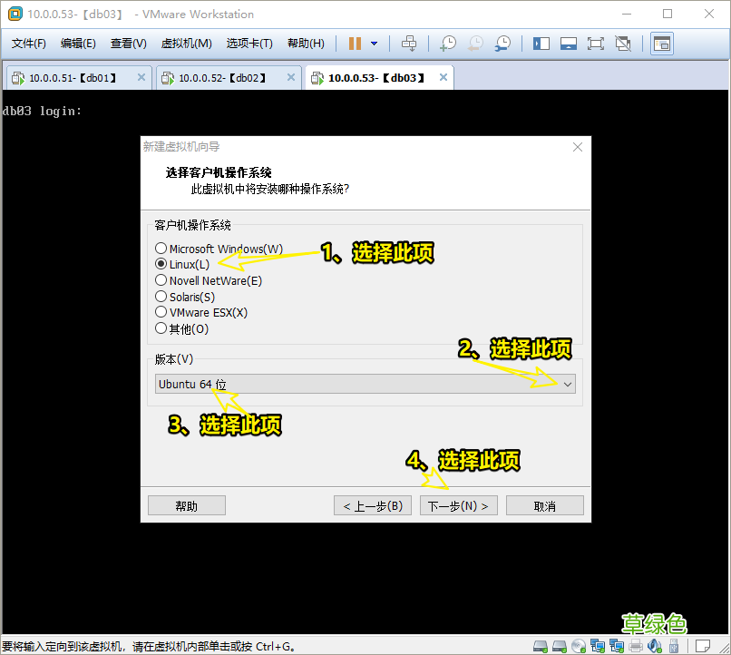Cancel the wizard with 取消
731x655 pixels.
click(544, 506)
